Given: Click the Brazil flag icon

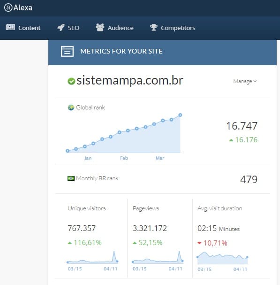Looking at the screenshot, I should pos(71,178).
